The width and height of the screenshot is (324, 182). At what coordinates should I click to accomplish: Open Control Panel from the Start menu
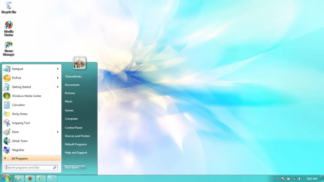click(73, 128)
